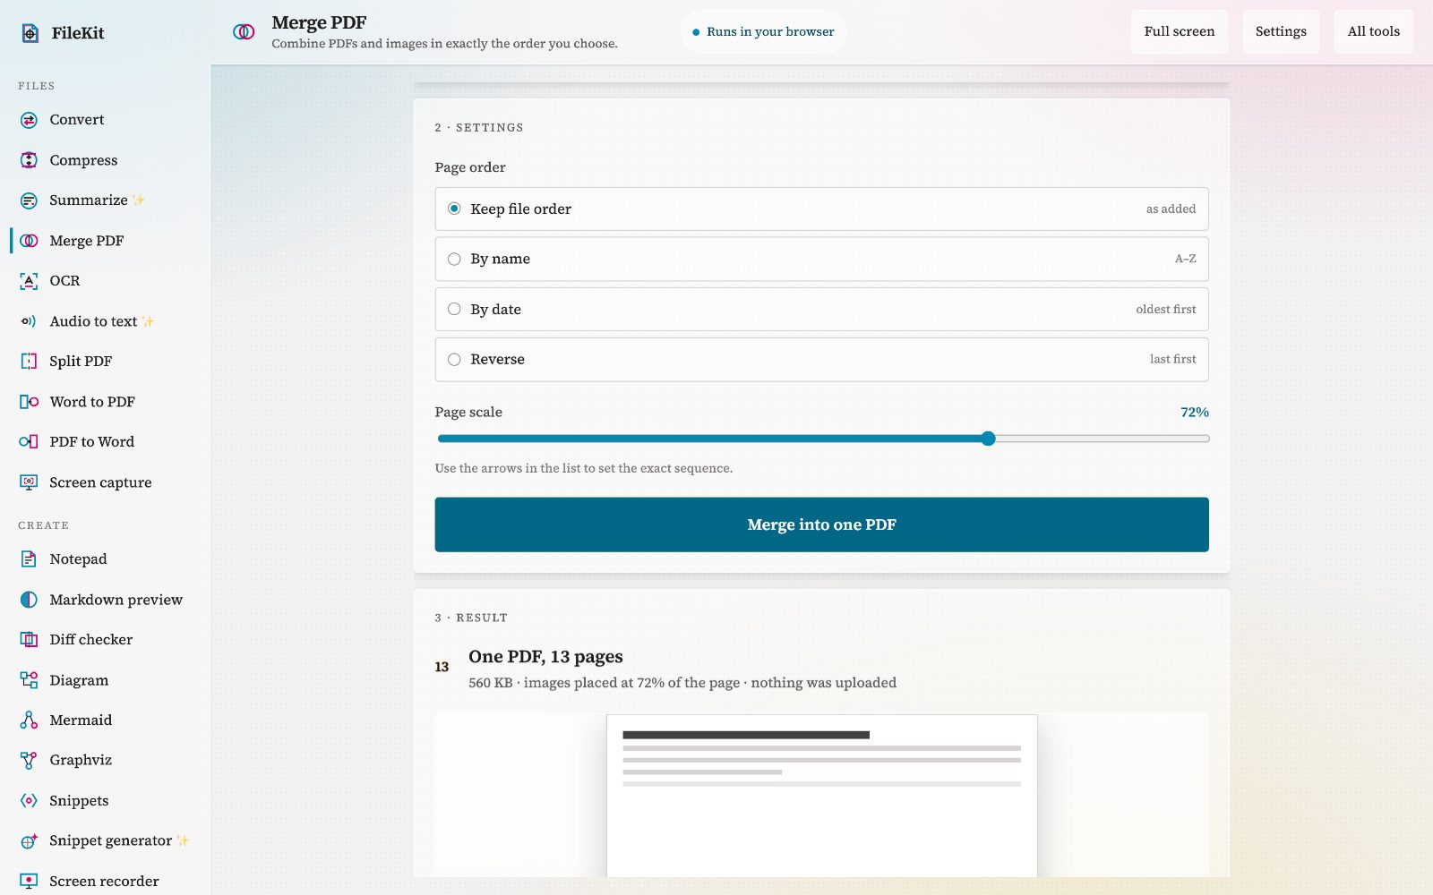Select the Keep file order radio button
1433x895 pixels.
click(454, 209)
